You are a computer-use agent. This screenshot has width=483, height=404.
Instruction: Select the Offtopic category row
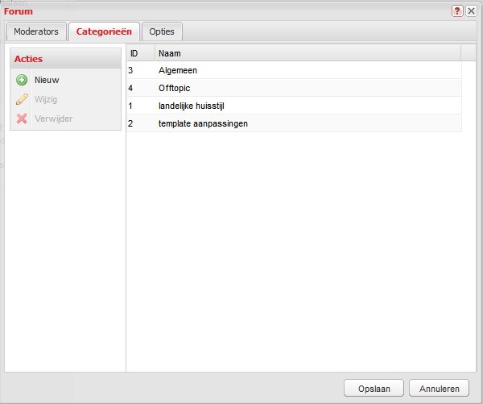point(294,88)
